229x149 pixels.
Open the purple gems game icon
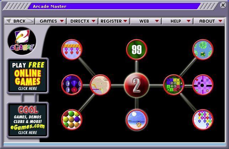(x=72, y=85)
